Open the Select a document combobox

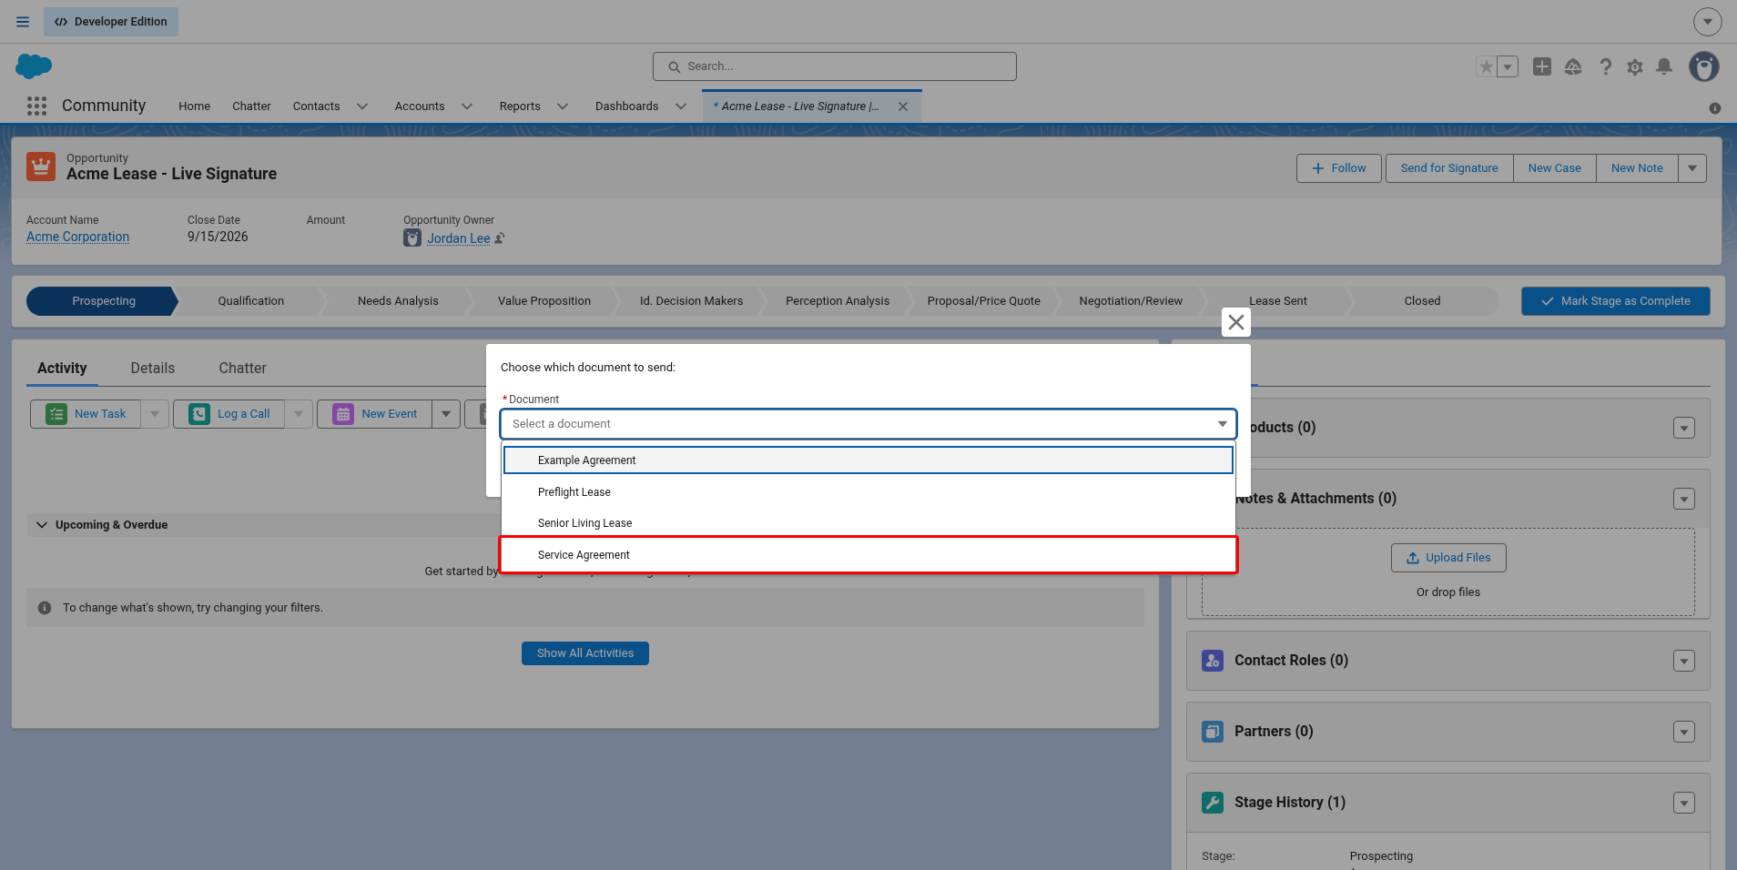click(x=868, y=424)
